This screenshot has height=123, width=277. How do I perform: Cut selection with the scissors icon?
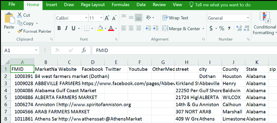coord(19,15)
